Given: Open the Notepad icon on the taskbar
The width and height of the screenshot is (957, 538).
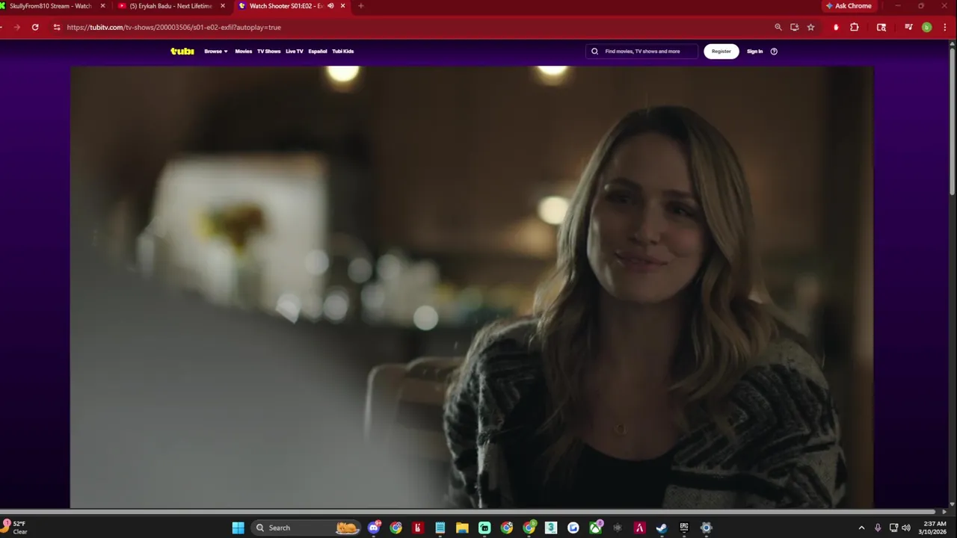Looking at the screenshot, I should [440, 528].
